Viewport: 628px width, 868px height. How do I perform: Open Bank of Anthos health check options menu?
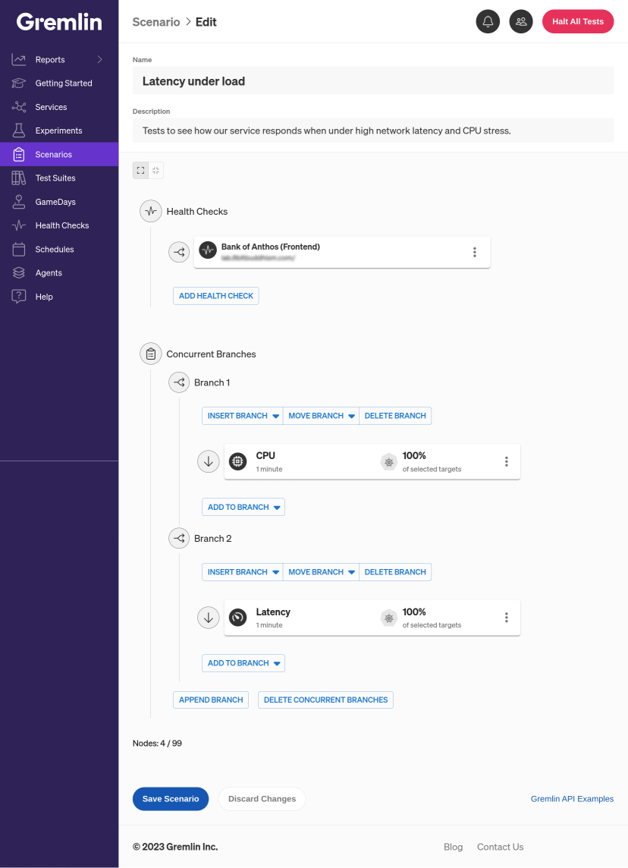[474, 253]
